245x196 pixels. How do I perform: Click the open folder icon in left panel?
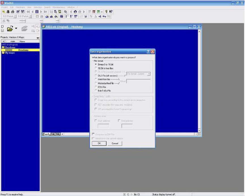tap(10, 29)
